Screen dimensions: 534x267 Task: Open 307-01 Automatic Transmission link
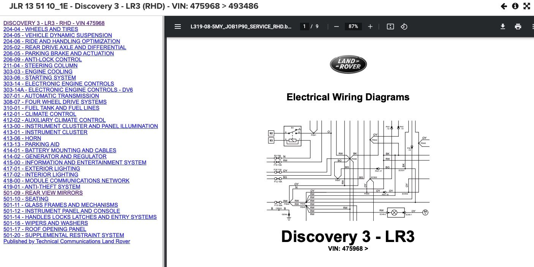(51, 96)
